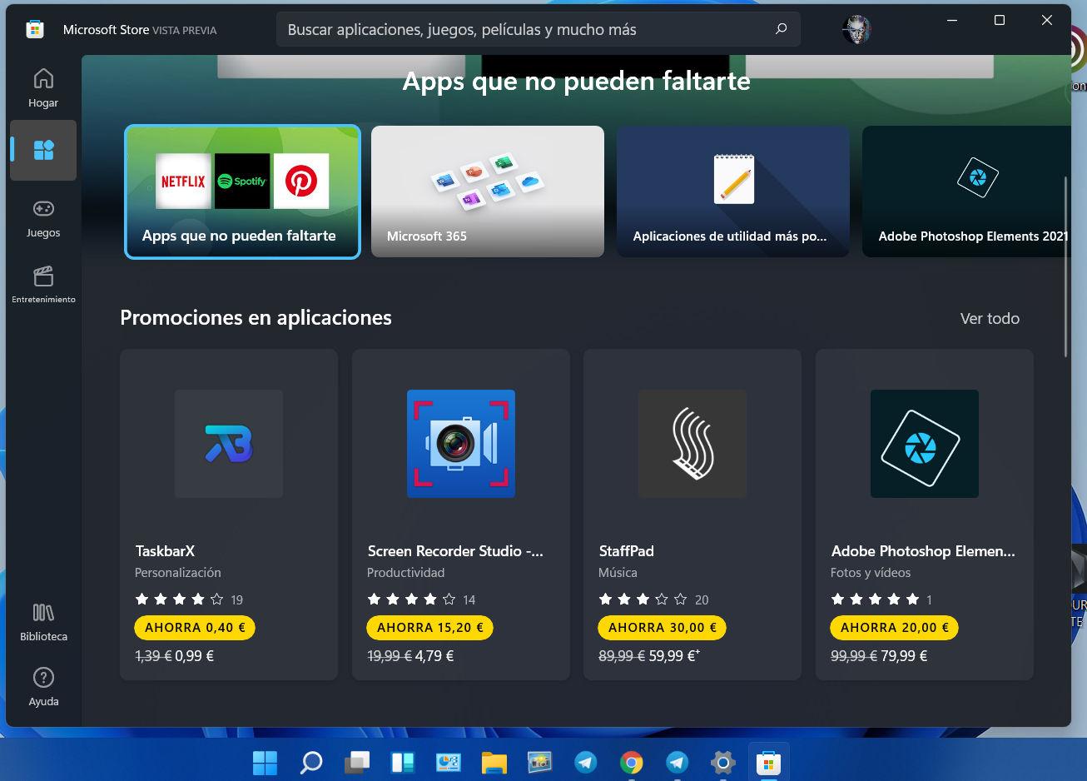Click the '0,99 €' price of TaskbarX

(195, 656)
